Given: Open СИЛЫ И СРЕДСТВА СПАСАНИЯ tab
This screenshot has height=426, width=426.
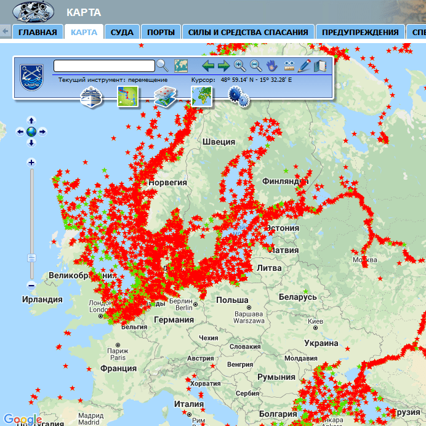Looking at the screenshot, I should 248,32.
